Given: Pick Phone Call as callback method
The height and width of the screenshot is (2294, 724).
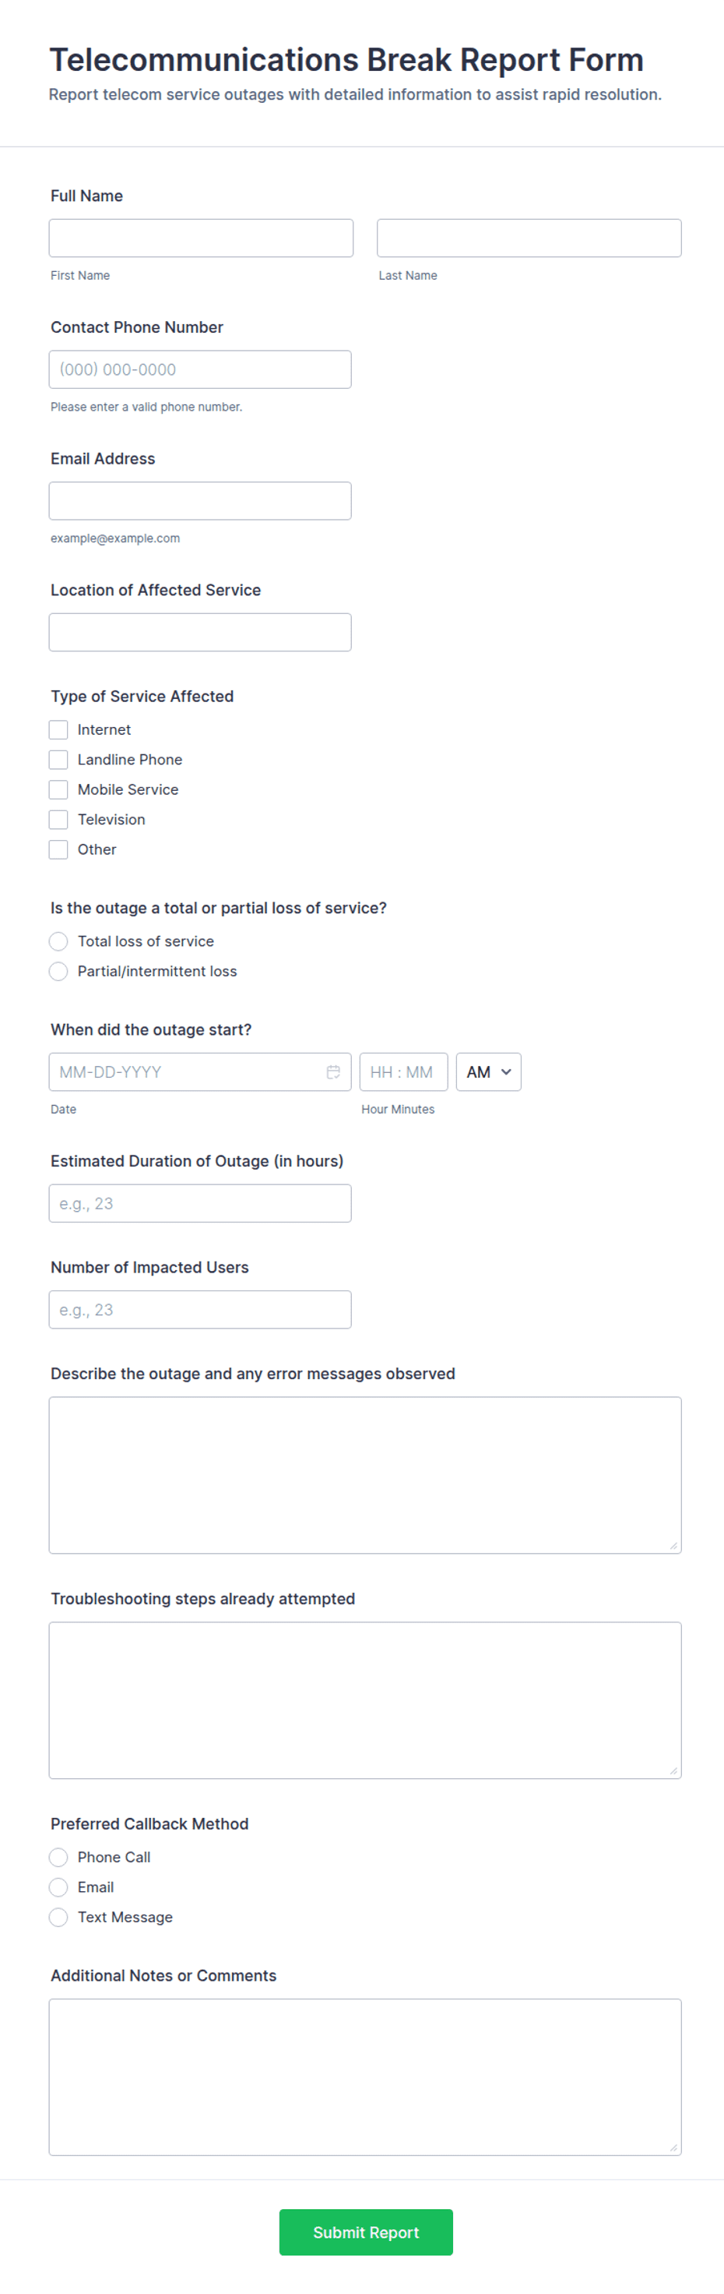Looking at the screenshot, I should pos(58,1857).
